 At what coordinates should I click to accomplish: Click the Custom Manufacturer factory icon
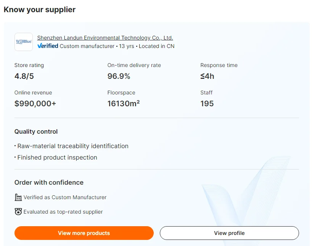[18, 197]
